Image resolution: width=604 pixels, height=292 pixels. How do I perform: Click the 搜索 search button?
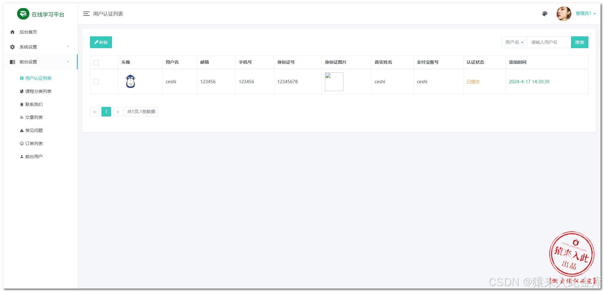pyautogui.click(x=579, y=42)
